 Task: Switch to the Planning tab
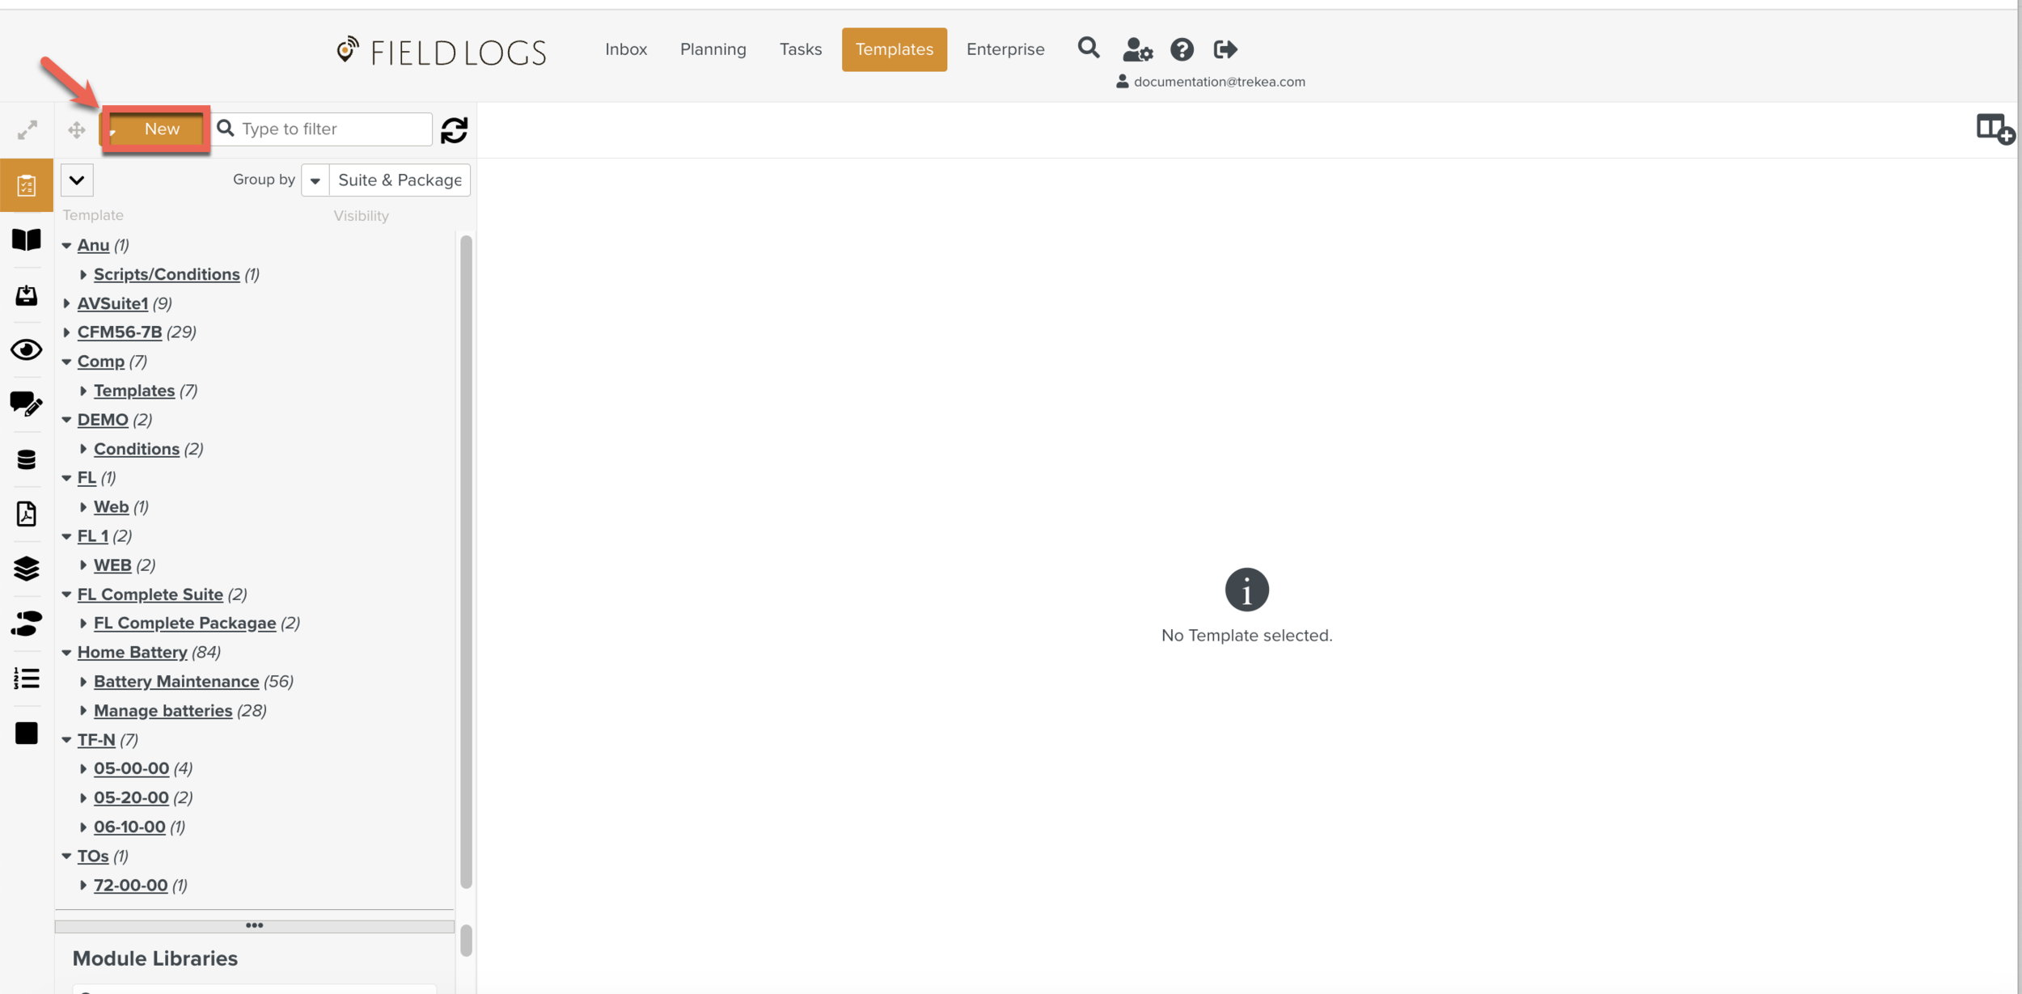[x=713, y=49]
